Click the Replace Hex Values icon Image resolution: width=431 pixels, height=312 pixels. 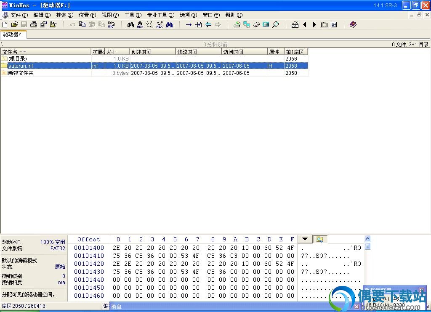[x=160, y=25]
